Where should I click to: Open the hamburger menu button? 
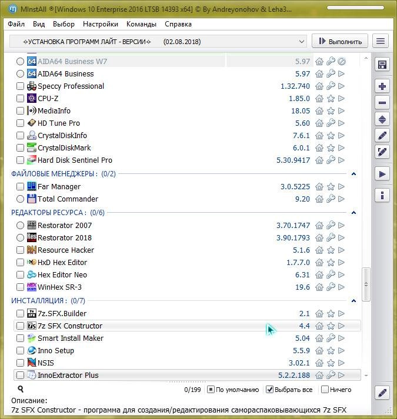coord(381,41)
